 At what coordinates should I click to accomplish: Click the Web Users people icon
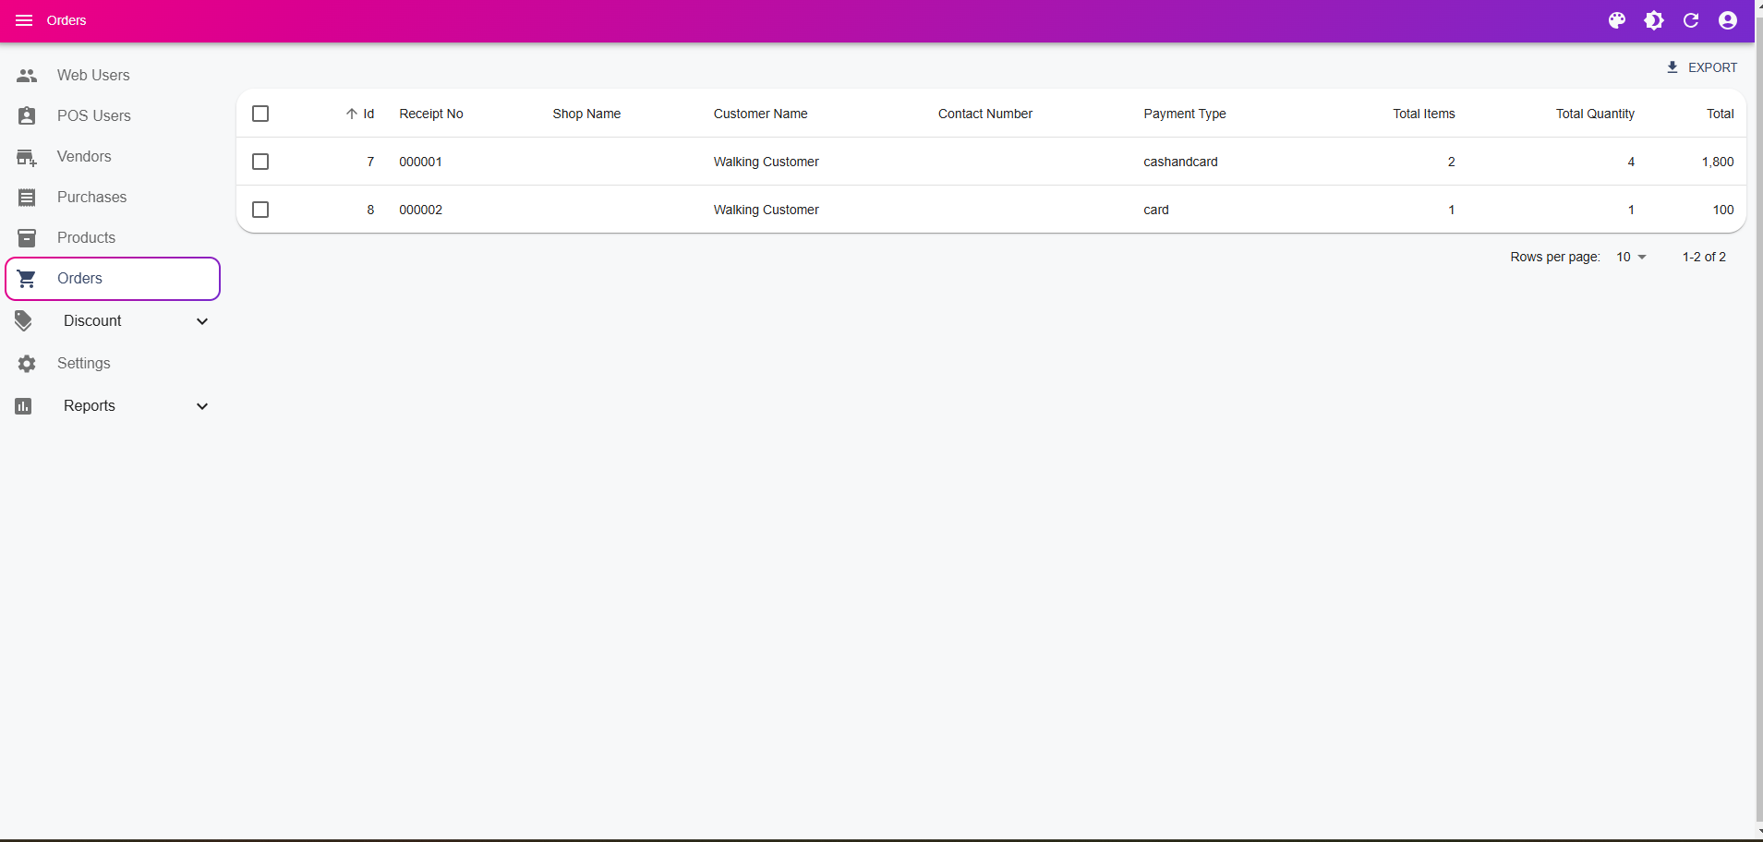pos(27,76)
